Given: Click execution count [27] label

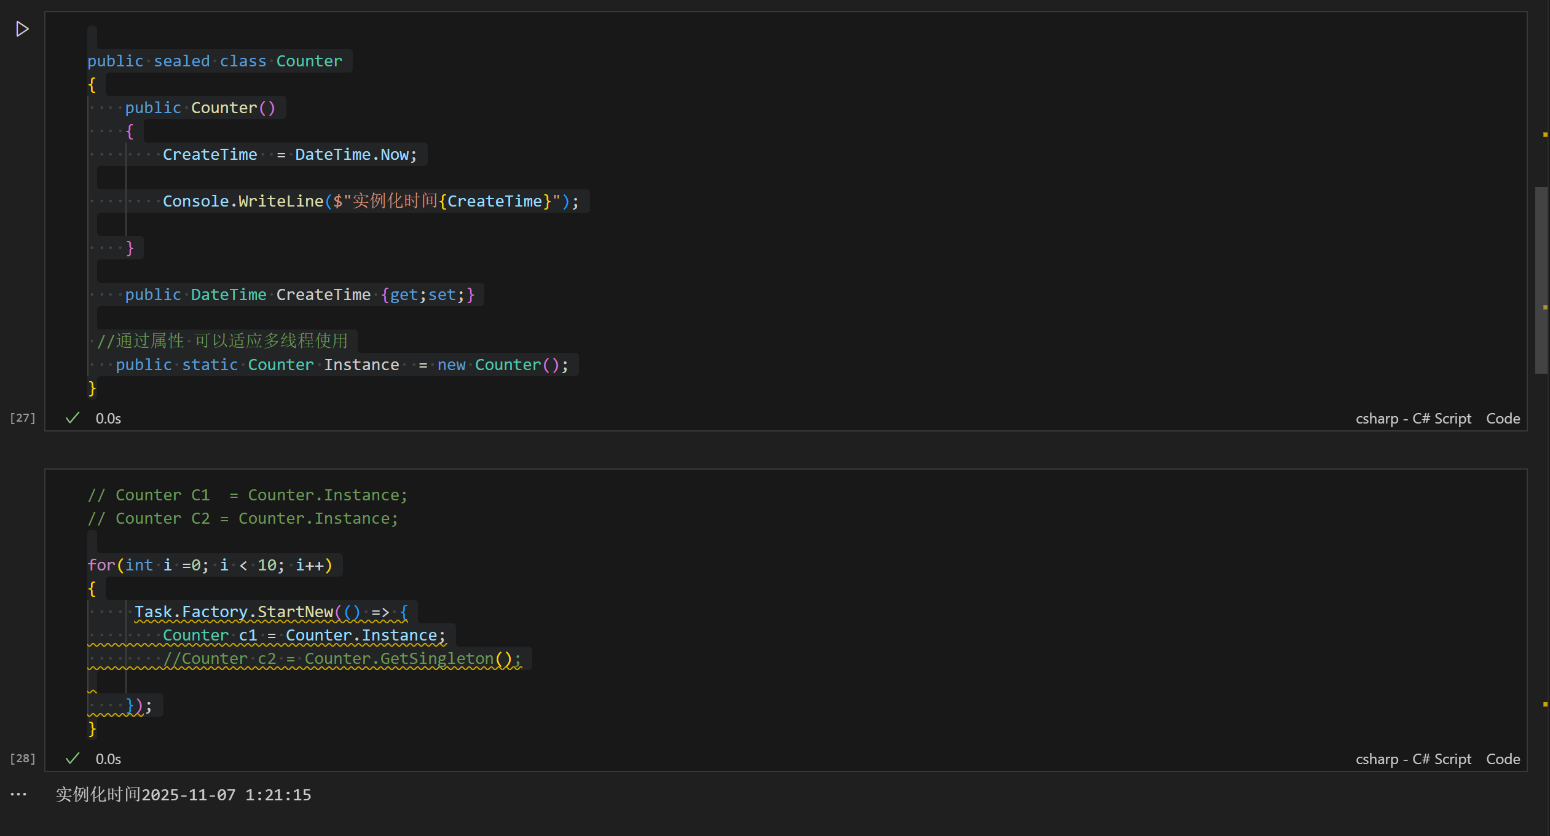Looking at the screenshot, I should (23, 418).
